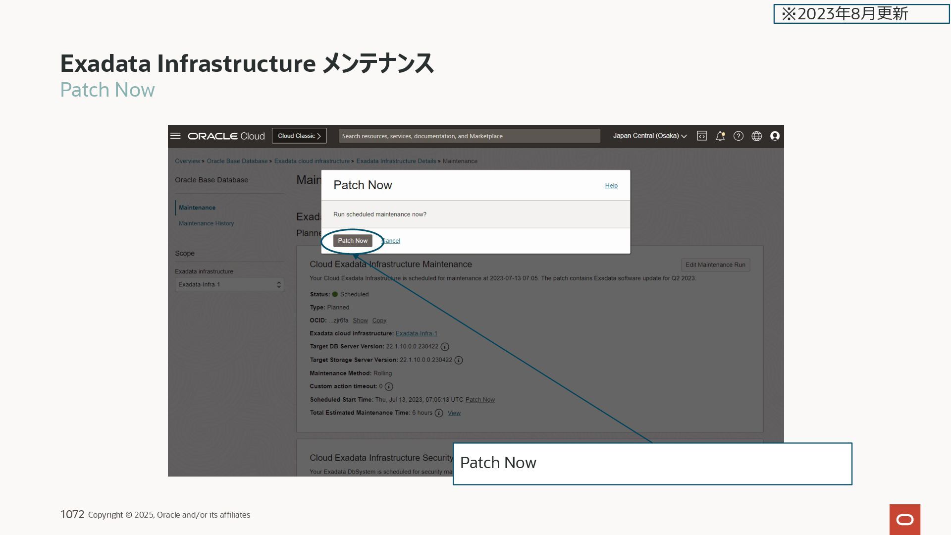
Task: Expand the Japan Central (Osaka) region dropdown
Action: tap(649, 136)
